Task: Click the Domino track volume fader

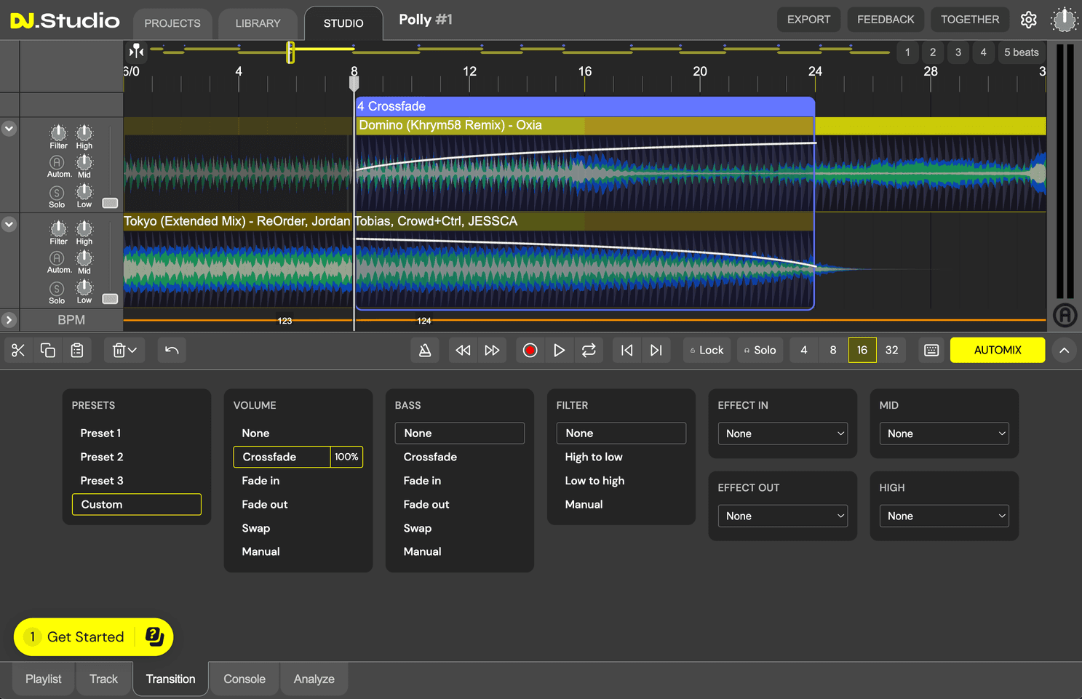Action: pyautogui.click(x=110, y=203)
